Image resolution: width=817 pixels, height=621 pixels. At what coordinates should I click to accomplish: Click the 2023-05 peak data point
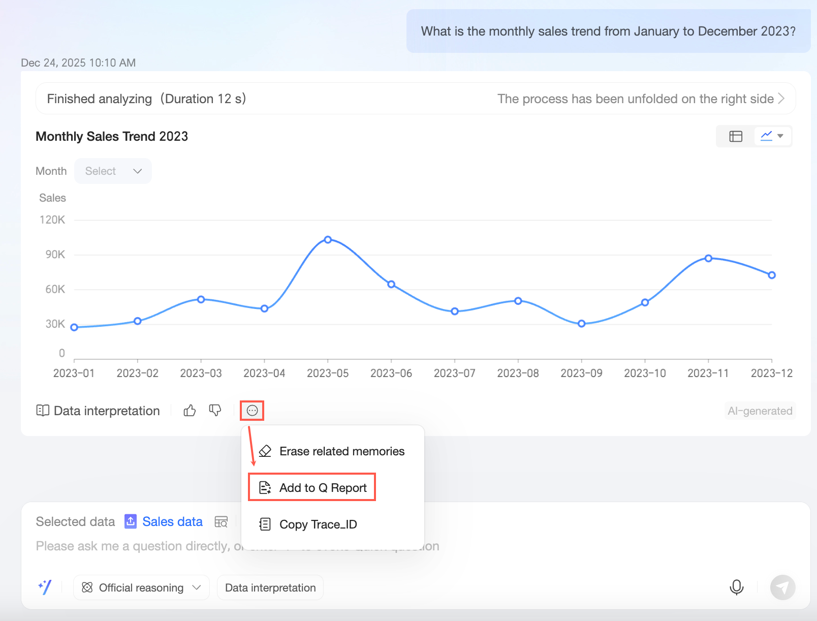(x=328, y=240)
